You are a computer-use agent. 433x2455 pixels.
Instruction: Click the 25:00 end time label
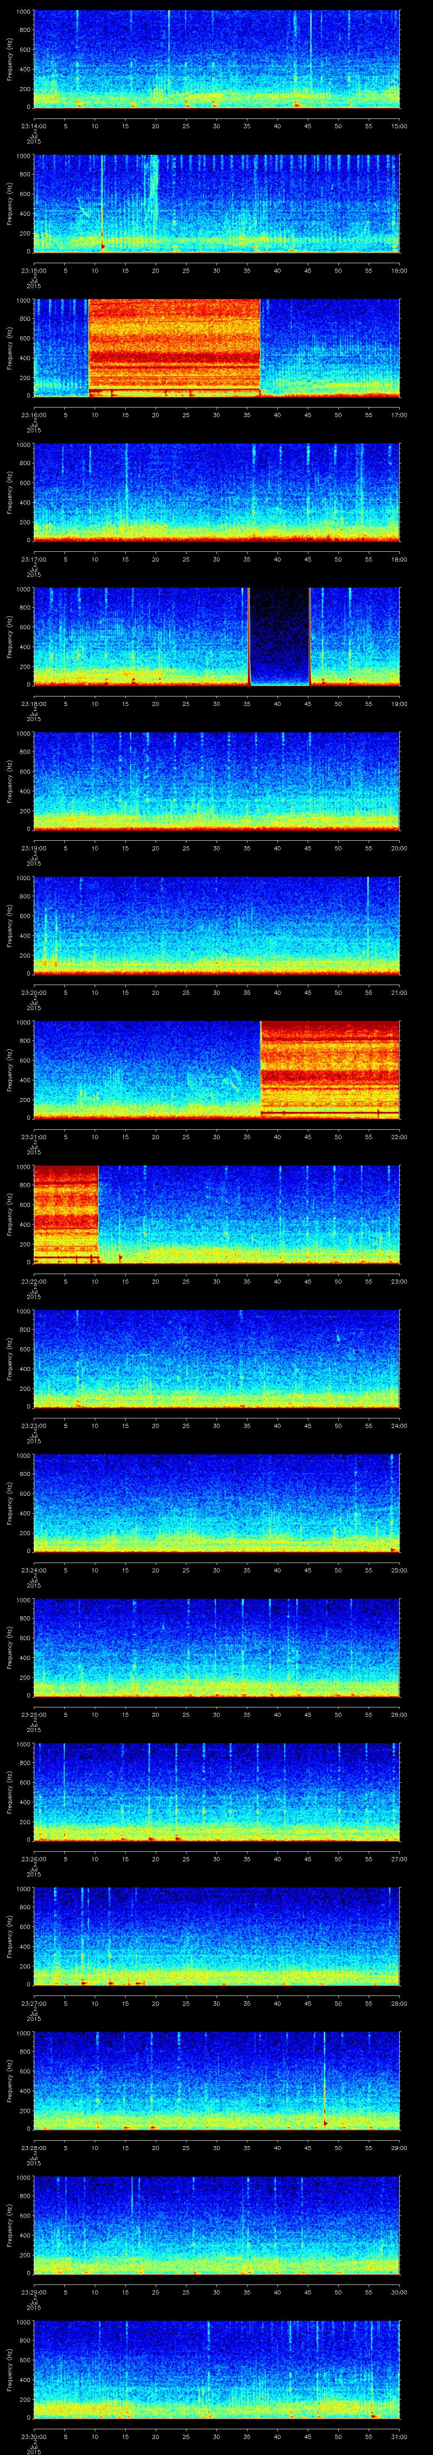pos(400,1570)
